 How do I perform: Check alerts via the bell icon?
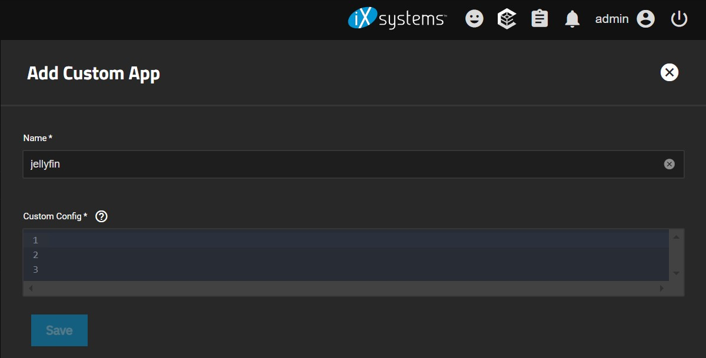pos(572,18)
